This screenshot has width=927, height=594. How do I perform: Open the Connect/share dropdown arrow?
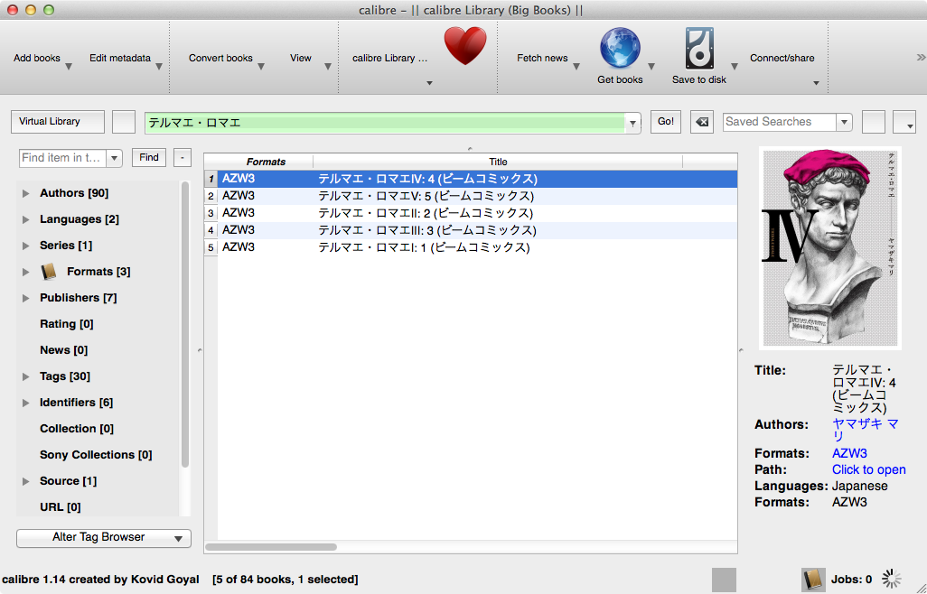point(816,83)
